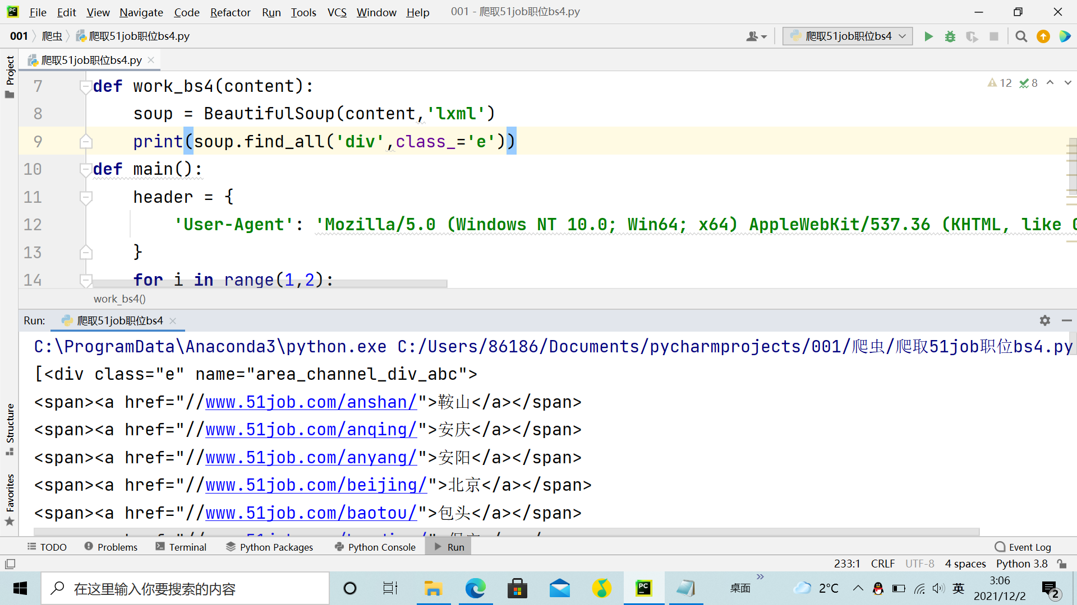Change interpreter Python 3.8 in status bar

[1021, 564]
